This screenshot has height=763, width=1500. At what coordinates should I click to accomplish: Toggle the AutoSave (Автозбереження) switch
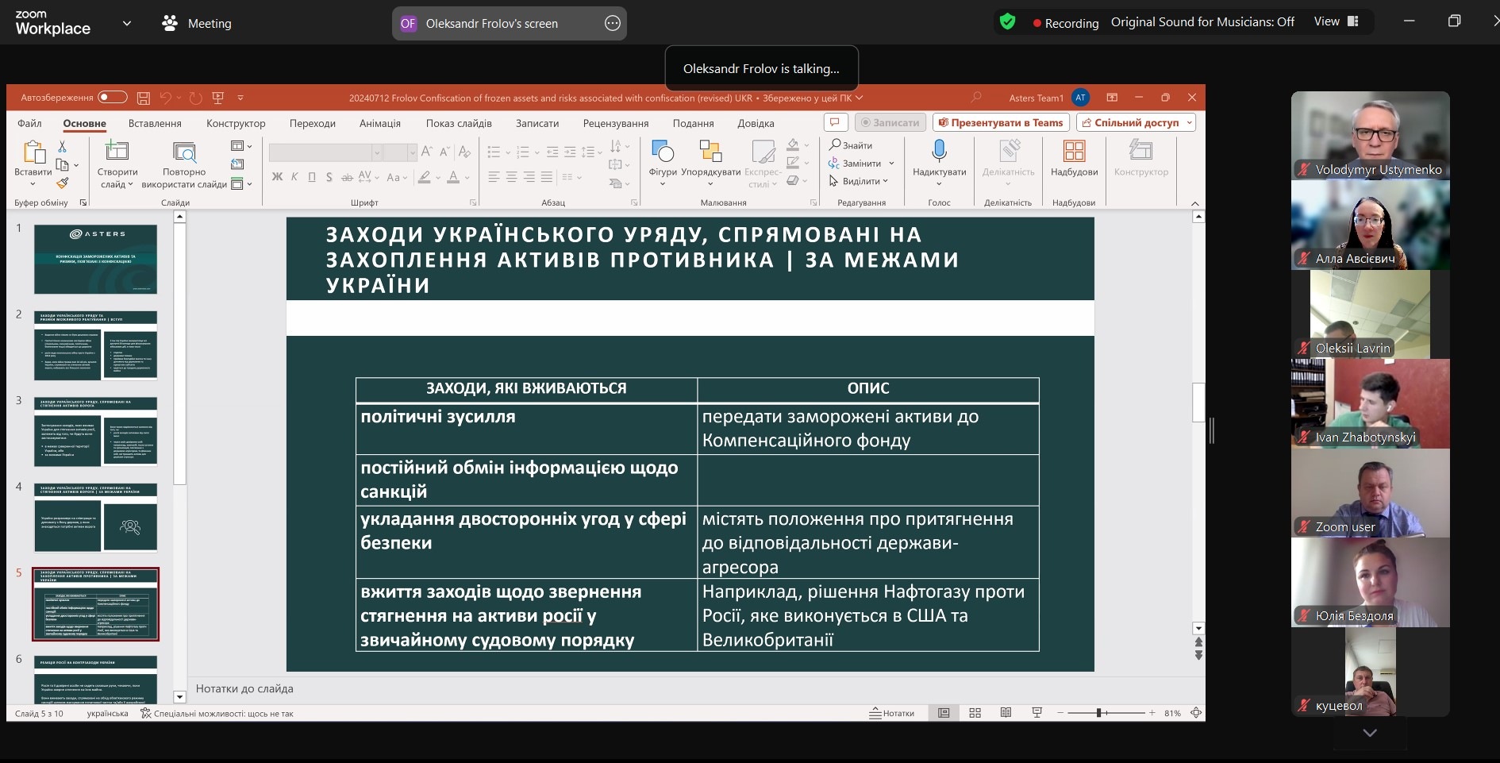(x=113, y=97)
